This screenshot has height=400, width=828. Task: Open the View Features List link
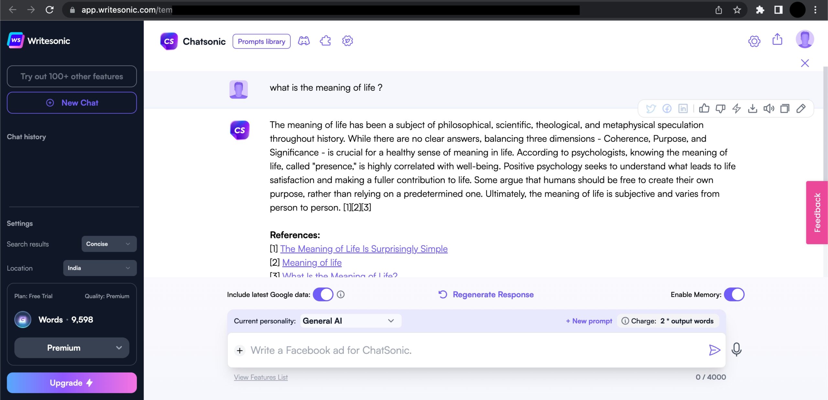(x=261, y=377)
